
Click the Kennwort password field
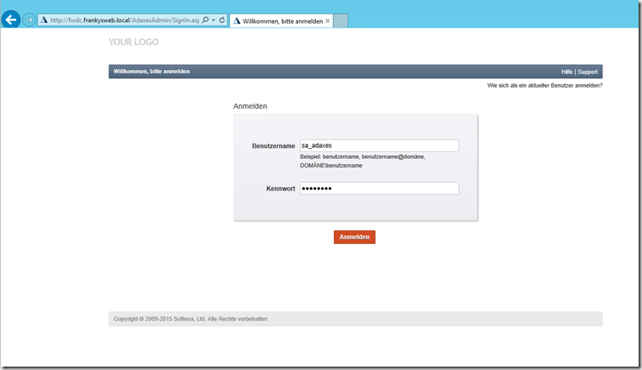click(379, 189)
